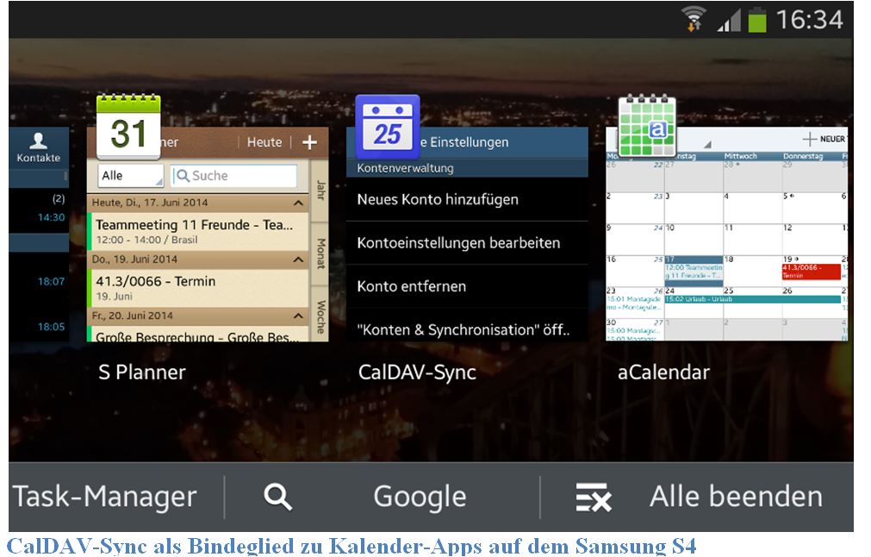Tap the battery indicator in status bar

pos(756,19)
